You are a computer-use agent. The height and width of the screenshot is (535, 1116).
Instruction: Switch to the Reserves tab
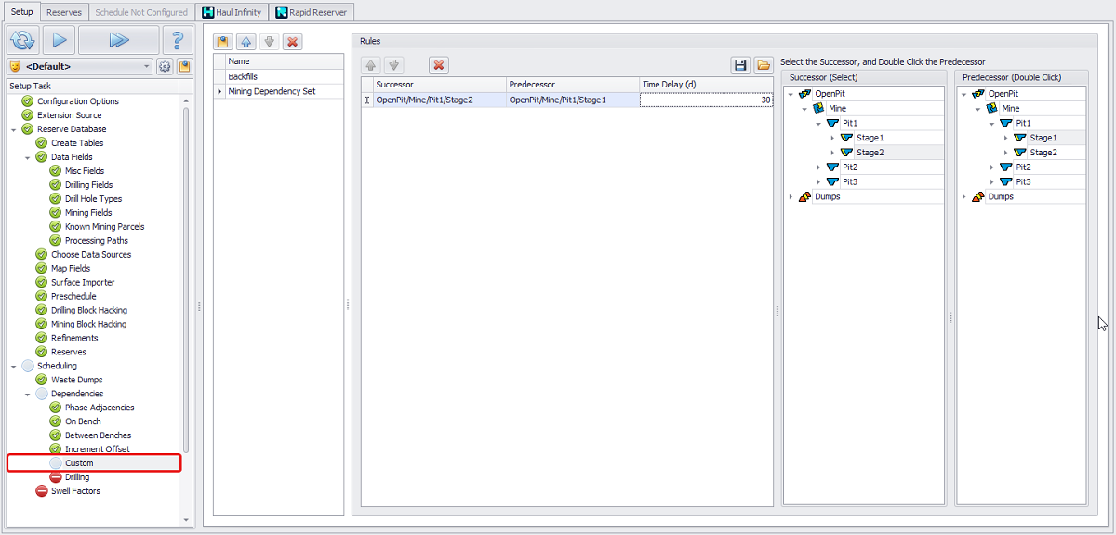pos(64,12)
